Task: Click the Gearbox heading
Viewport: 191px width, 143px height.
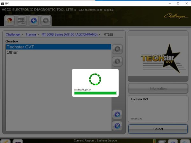Action: tap(12, 41)
